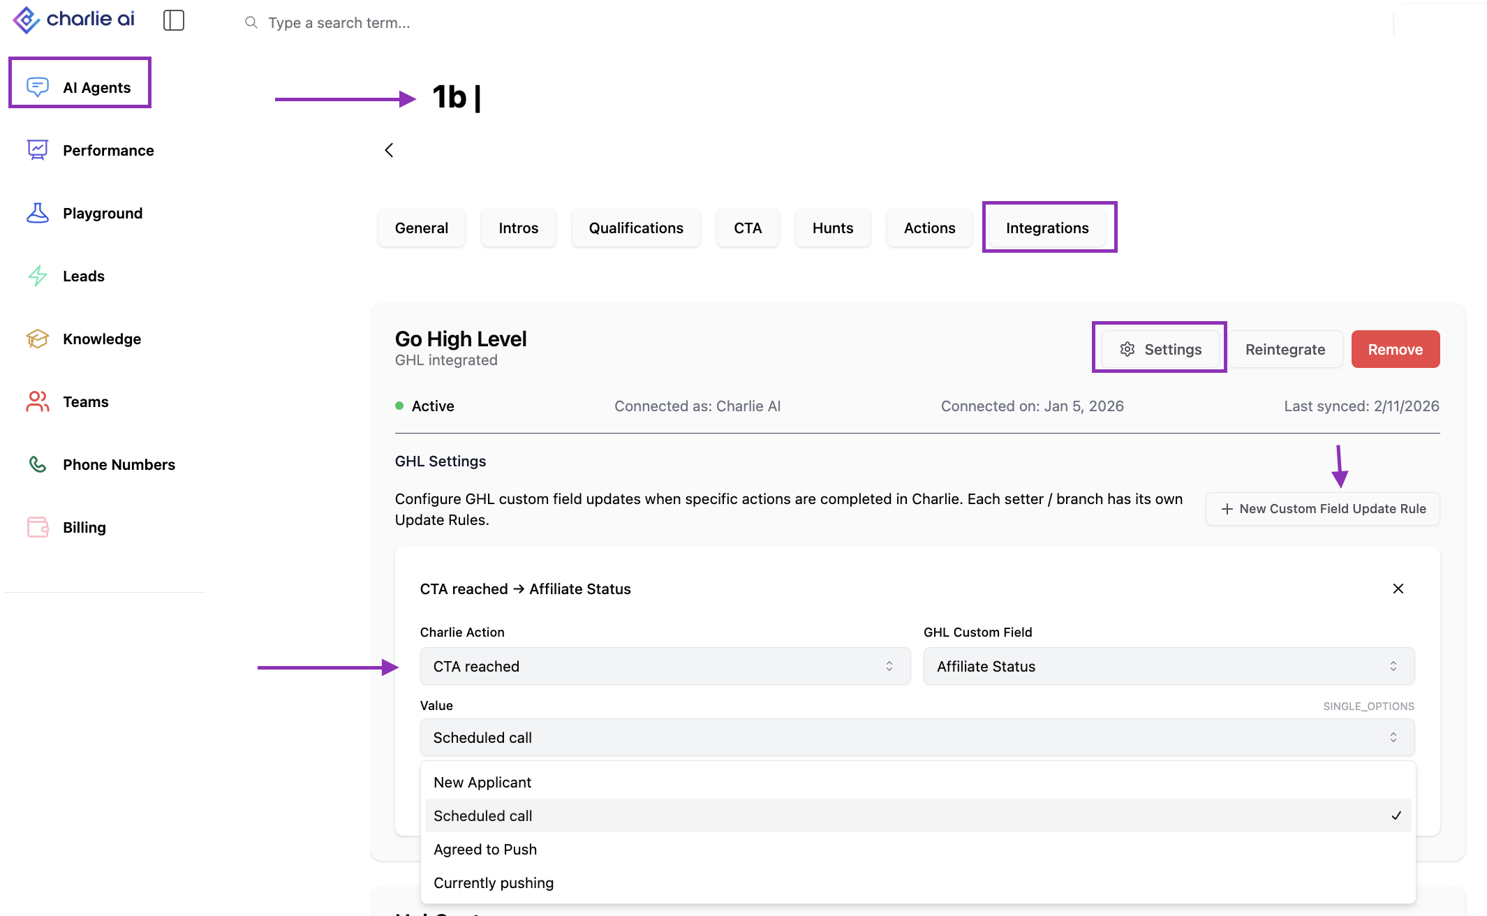
Task: Click the Leads lightning icon
Action: point(38,275)
